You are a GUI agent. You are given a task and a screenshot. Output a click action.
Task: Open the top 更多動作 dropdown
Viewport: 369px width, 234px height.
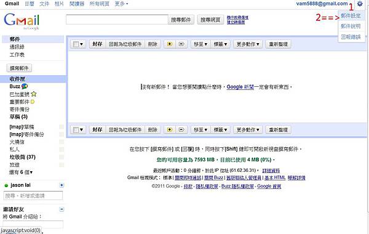248,44
